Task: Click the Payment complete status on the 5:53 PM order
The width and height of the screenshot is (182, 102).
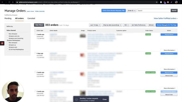Action: 150,73
